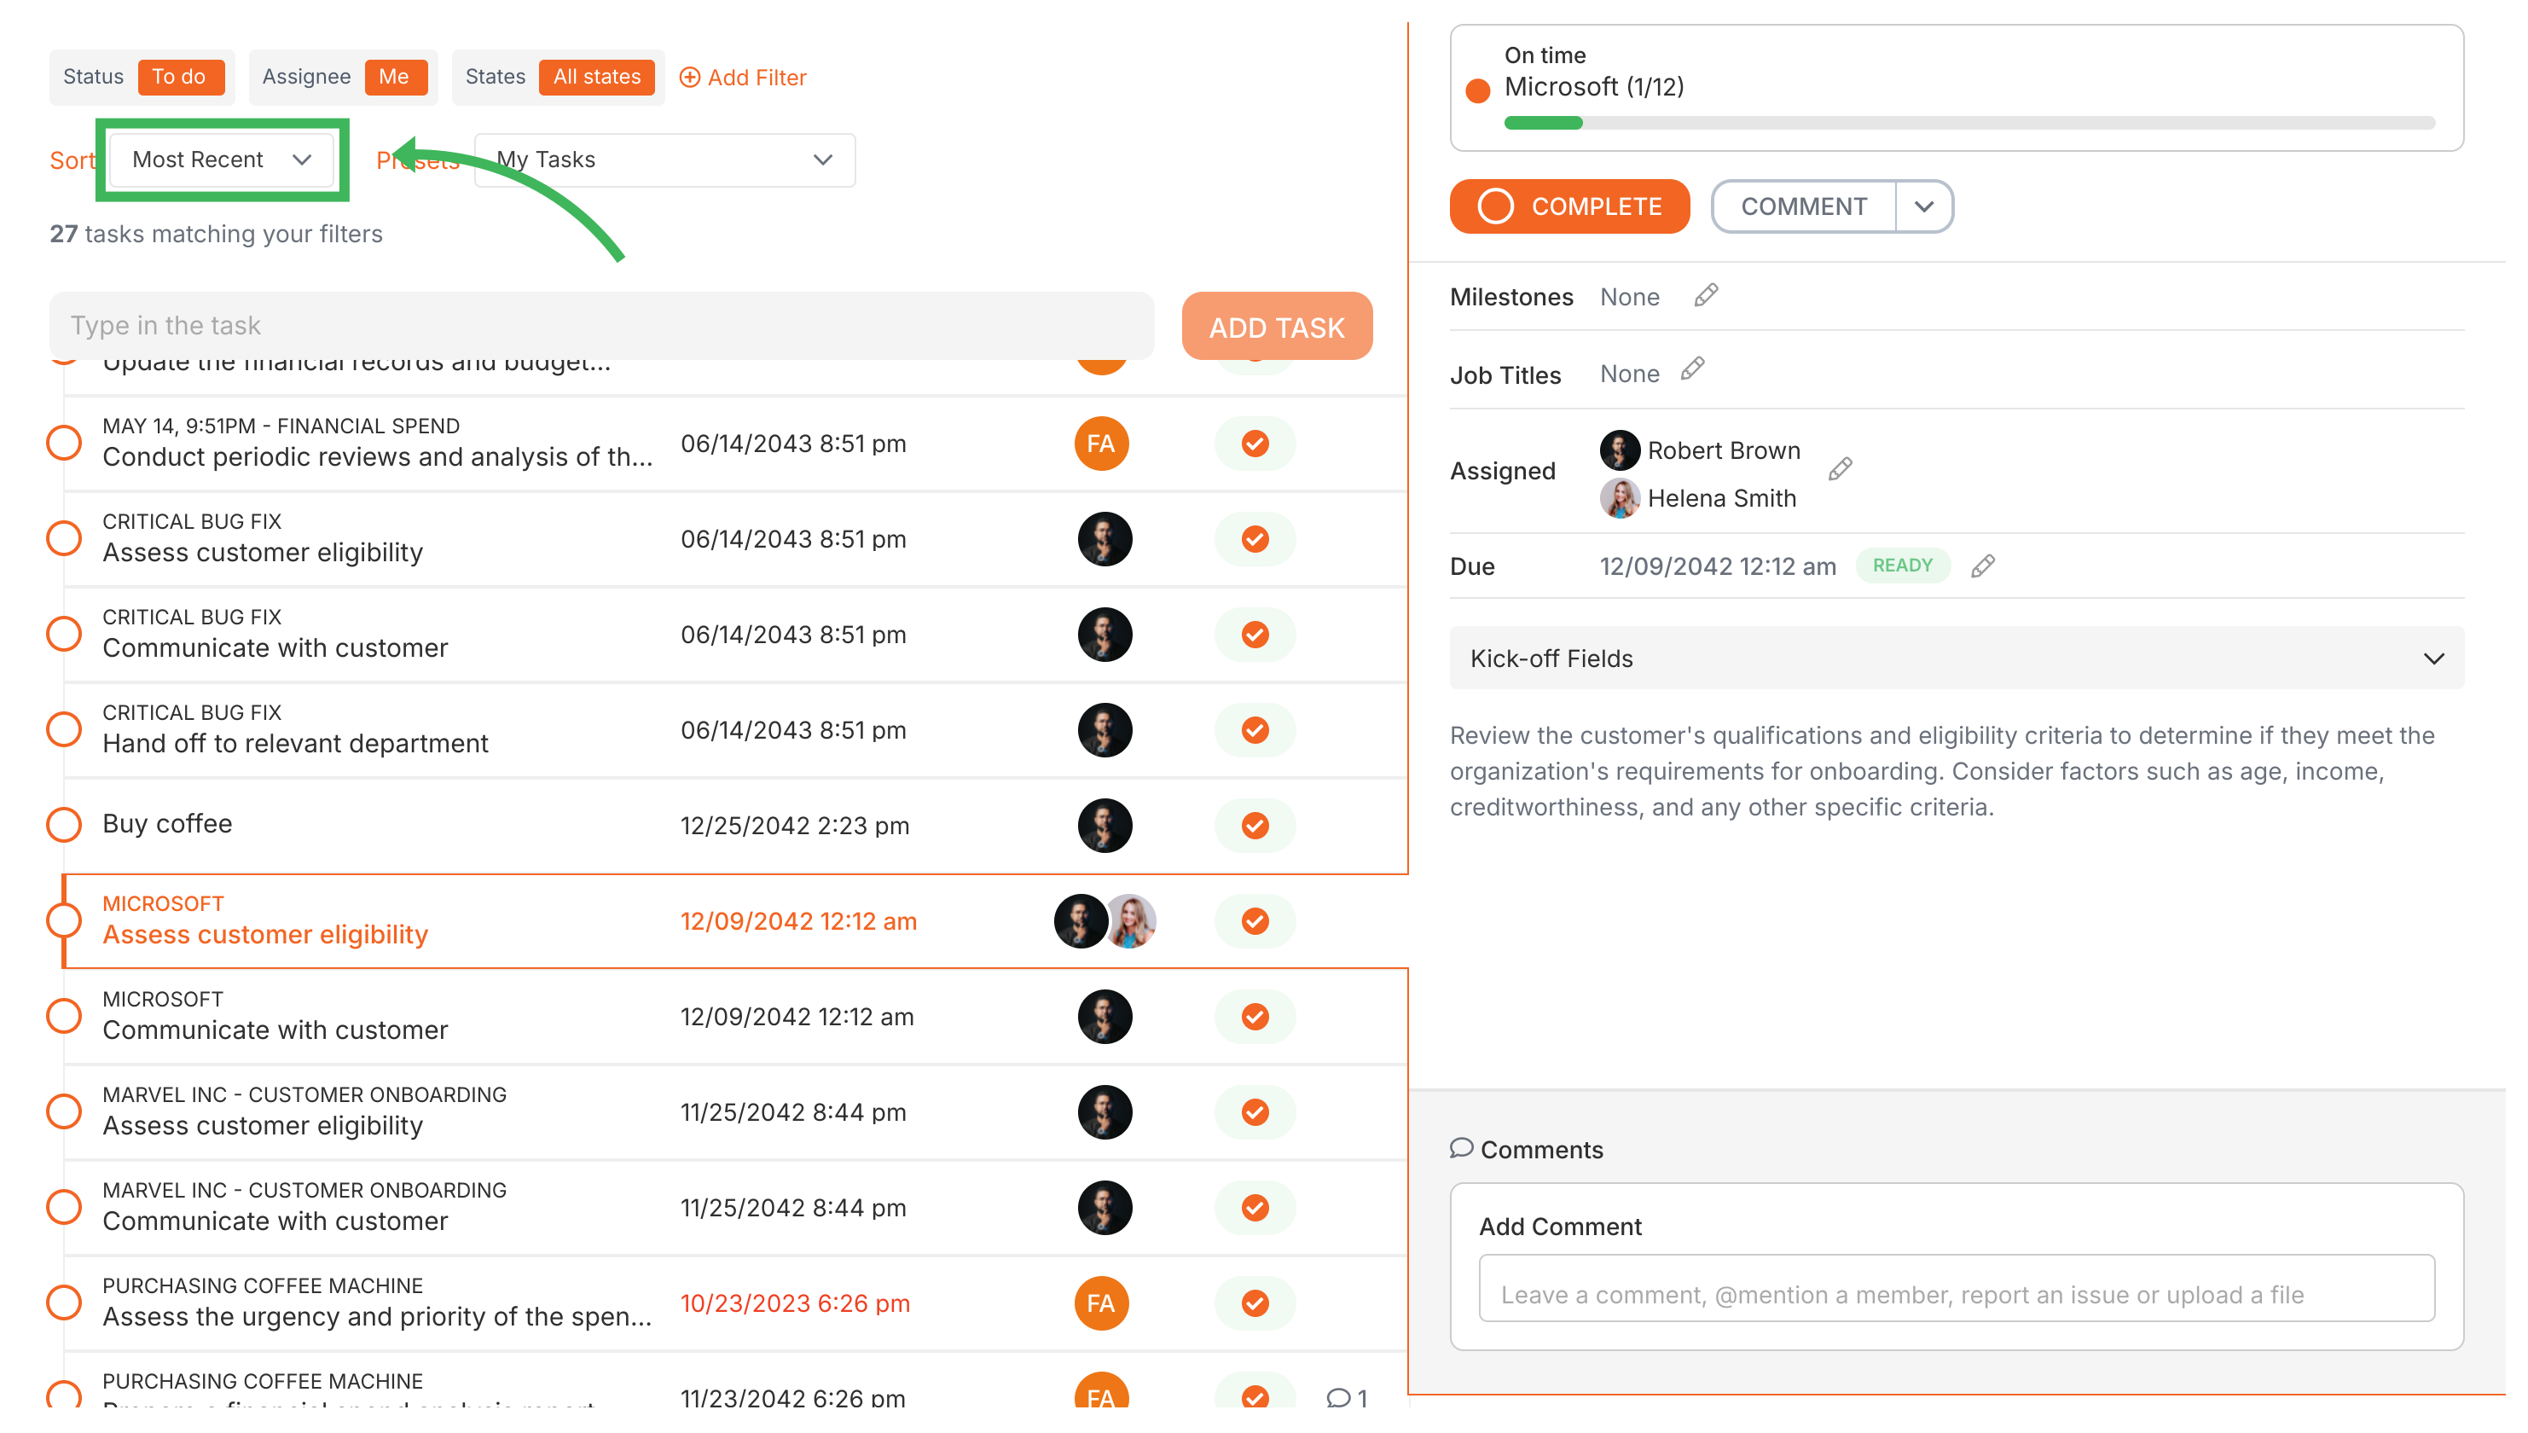
Task: Click the complete checkmark on Communicate with customer
Action: tap(1255, 1016)
